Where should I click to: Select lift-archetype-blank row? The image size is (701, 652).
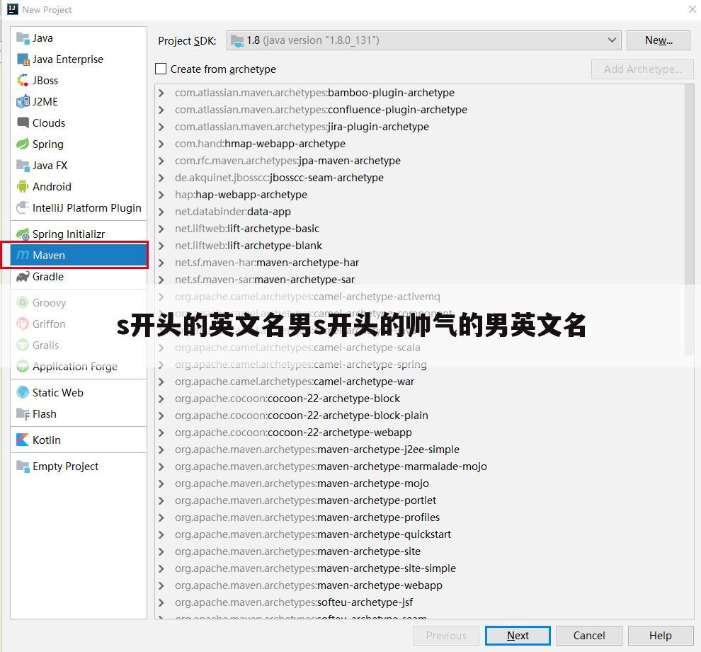pyautogui.click(x=419, y=246)
